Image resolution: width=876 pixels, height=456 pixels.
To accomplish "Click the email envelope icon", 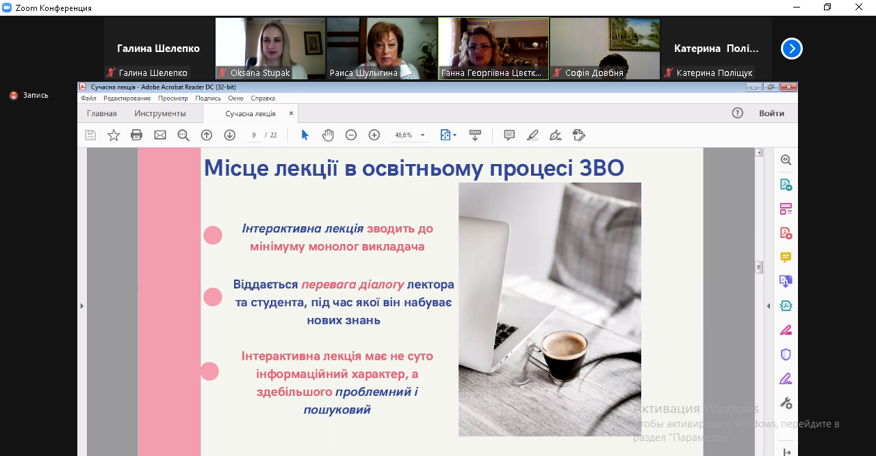I will coord(160,135).
